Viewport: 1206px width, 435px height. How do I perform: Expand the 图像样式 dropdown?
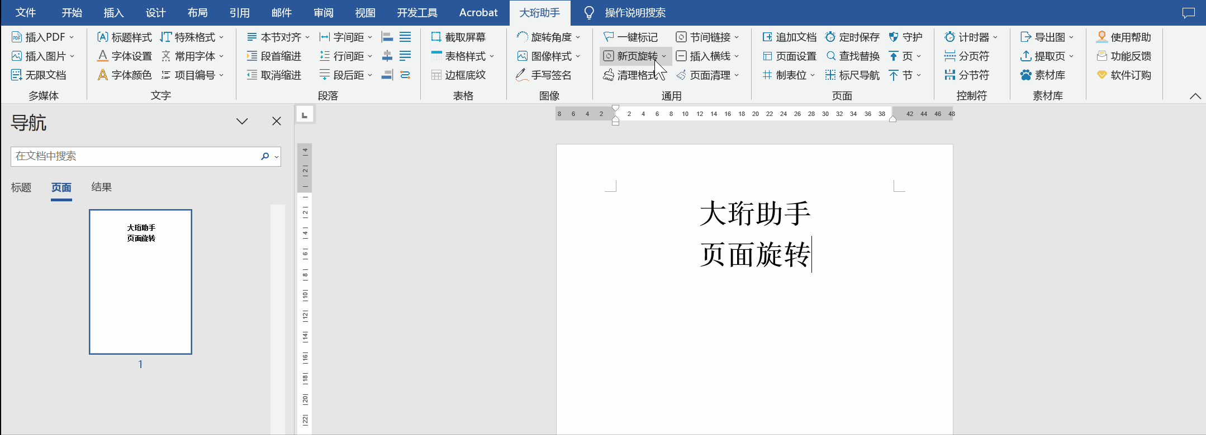click(x=578, y=56)
